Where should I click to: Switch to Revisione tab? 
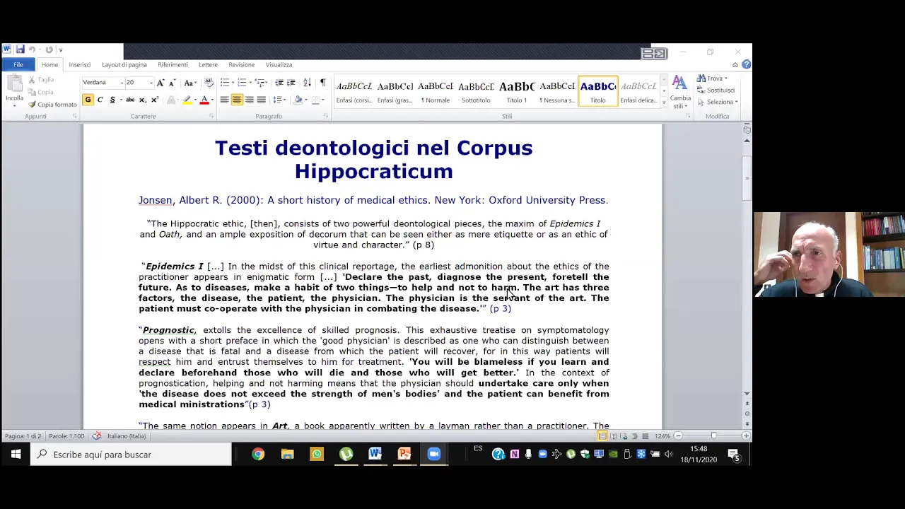click(241, 64)
